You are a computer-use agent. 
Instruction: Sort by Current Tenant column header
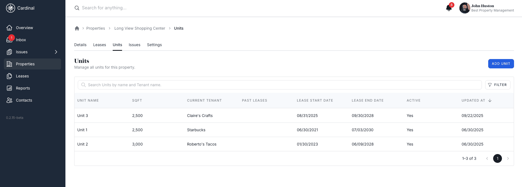204,101
